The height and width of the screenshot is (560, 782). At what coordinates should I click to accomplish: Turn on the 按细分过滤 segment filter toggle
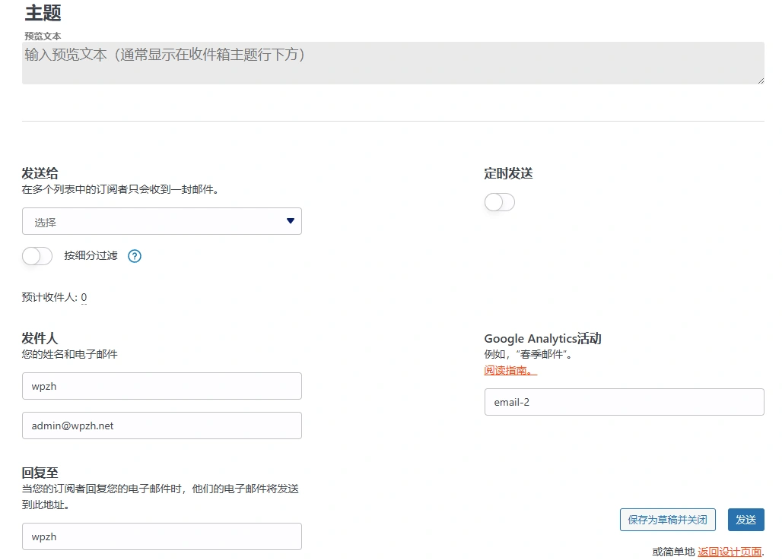[37, 256]
